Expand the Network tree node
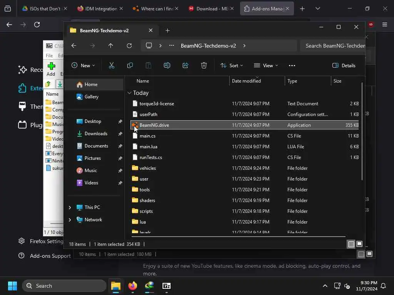 (70, 220)
